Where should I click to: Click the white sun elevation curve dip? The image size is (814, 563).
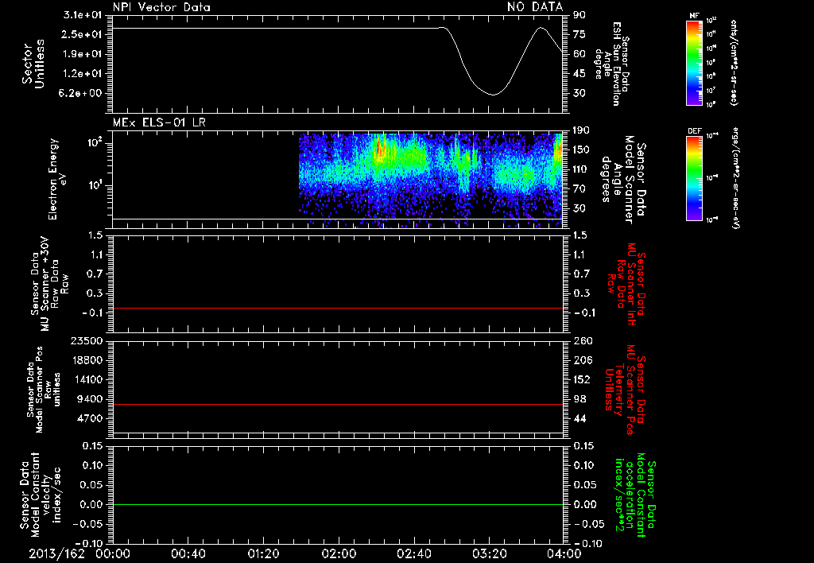[x=493, y=94]
